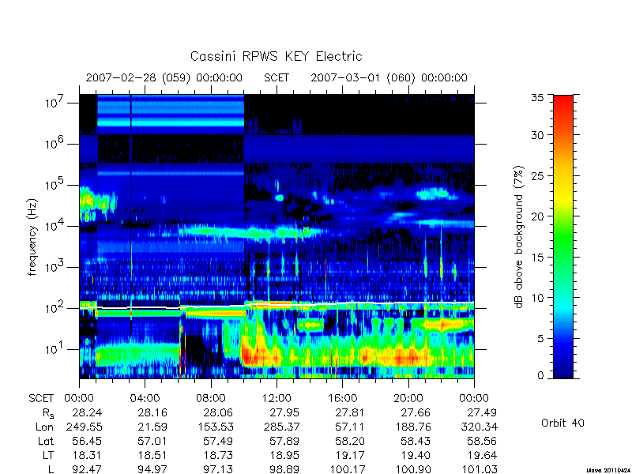The height and width of the screenshot is (474, 632).
Task: Click the L value '94.97'
Action: (x=152, y=469)
